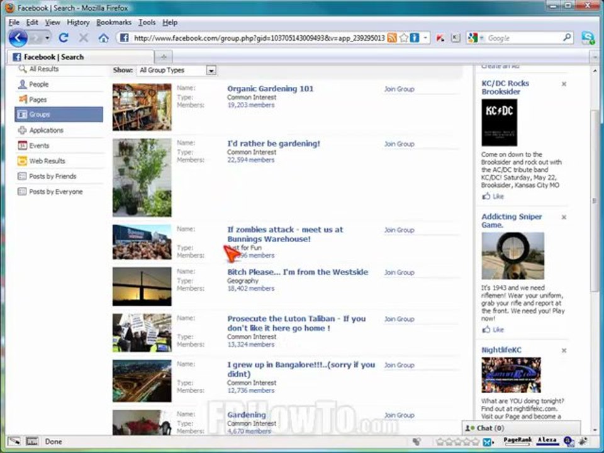Open Bitch Please... Westside group title
Image resolution: width=604 pixels, height=453 pixels.
(298, 272)
